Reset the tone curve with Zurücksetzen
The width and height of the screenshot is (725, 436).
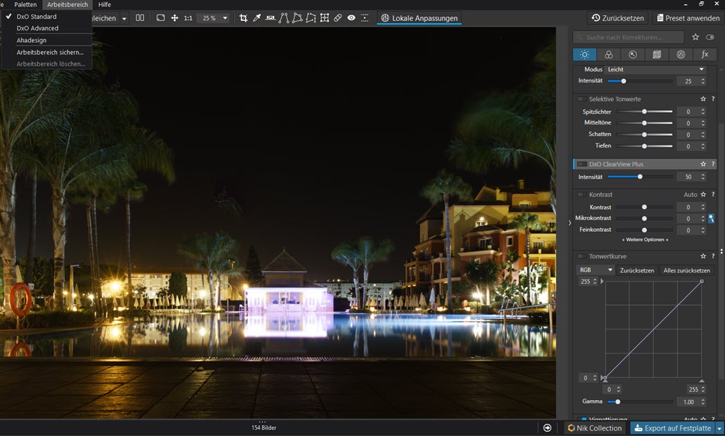pos(636,271)
